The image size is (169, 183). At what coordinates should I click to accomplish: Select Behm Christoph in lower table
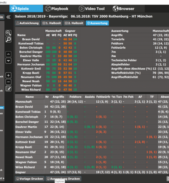pos(92,117)
